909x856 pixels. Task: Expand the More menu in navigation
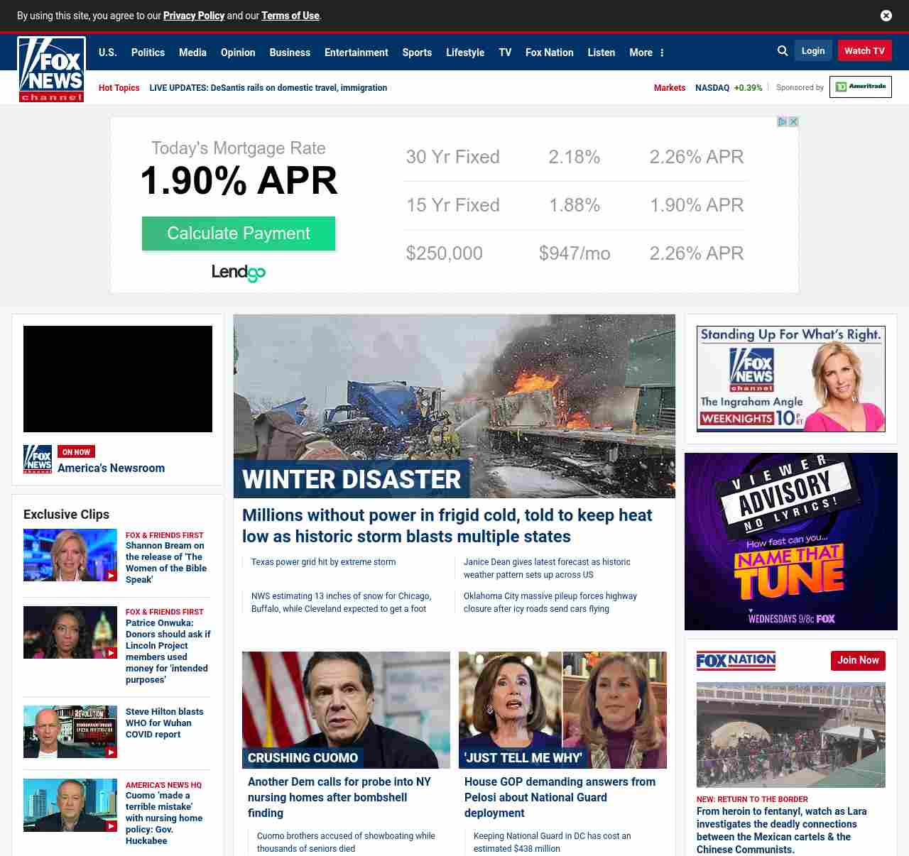click(646, 53)
